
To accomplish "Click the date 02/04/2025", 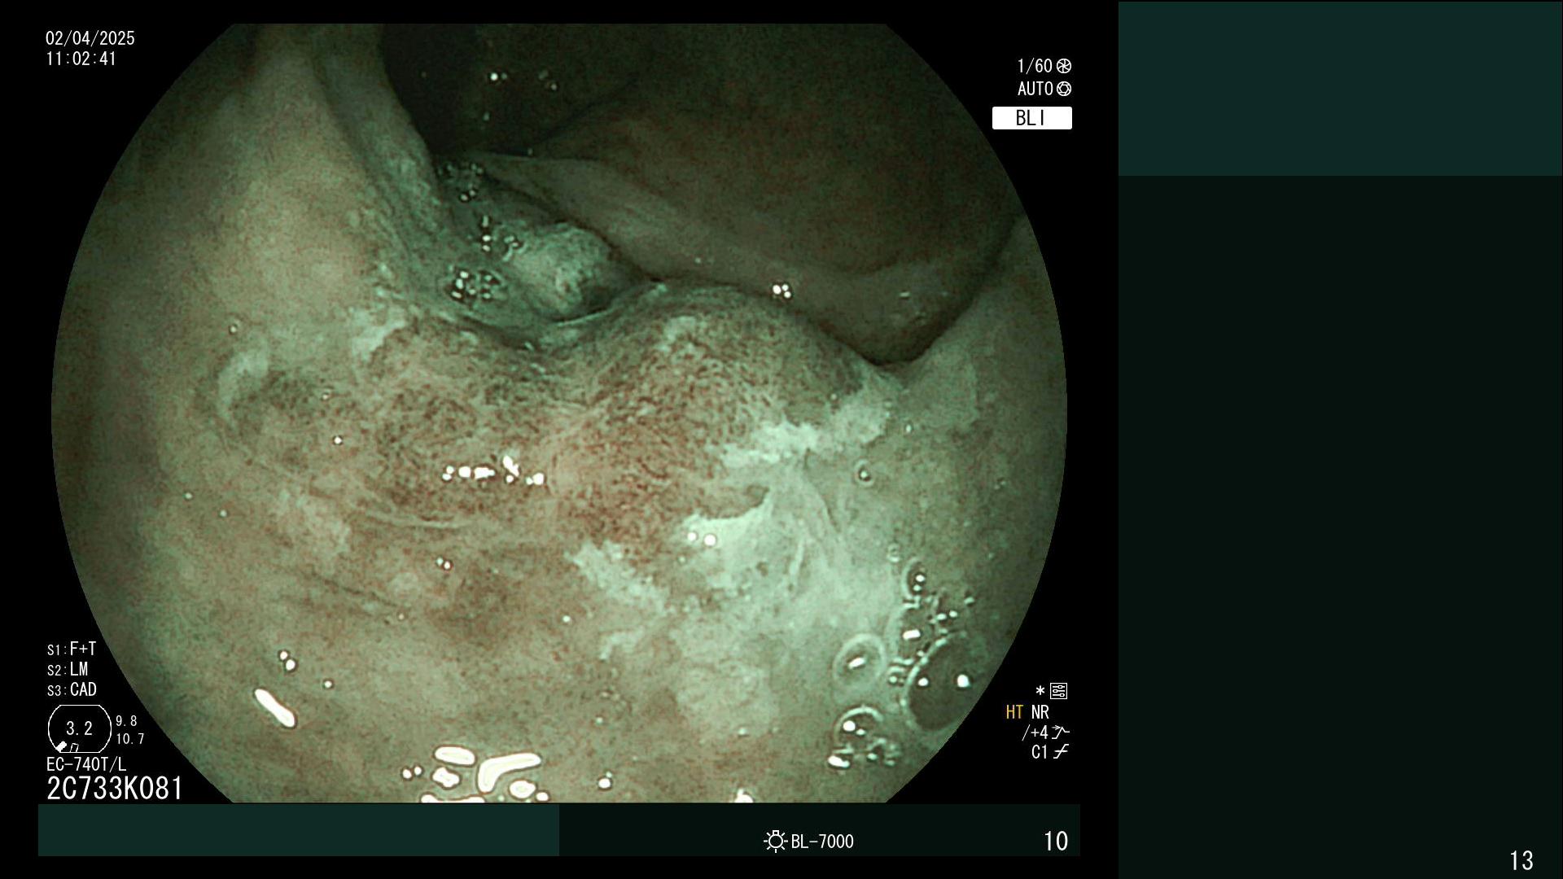I will (x=90, y=38).
